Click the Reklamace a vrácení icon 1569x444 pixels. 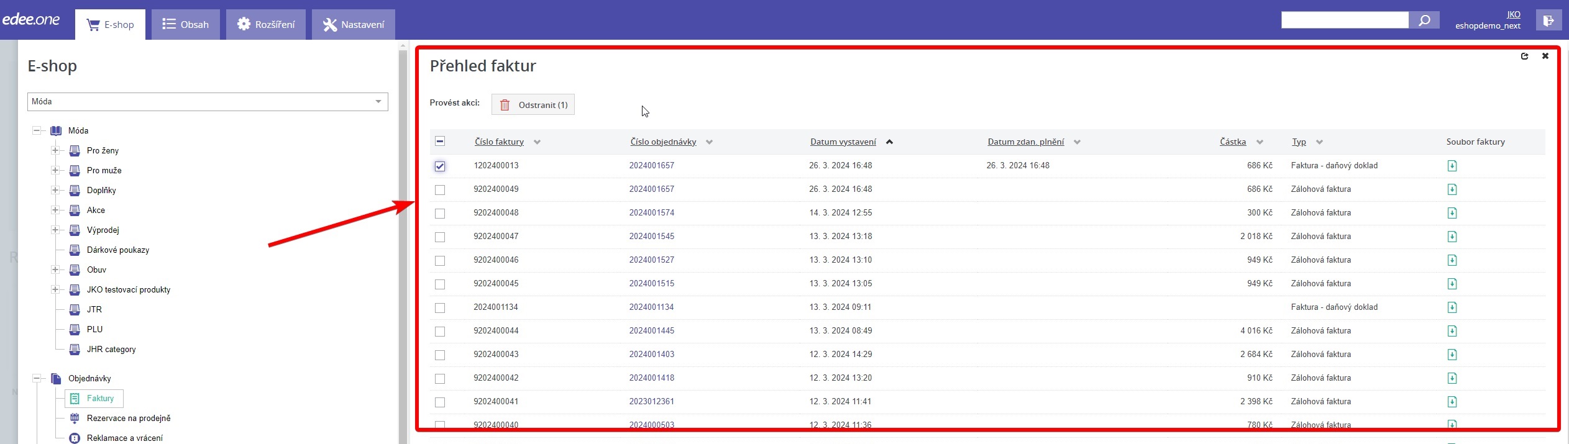pos(75,438)
